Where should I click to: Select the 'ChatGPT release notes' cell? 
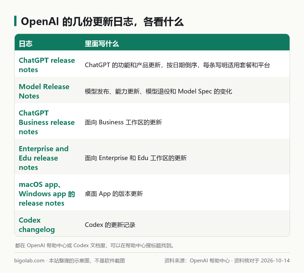pyautogui.click(x=47, y=65)
